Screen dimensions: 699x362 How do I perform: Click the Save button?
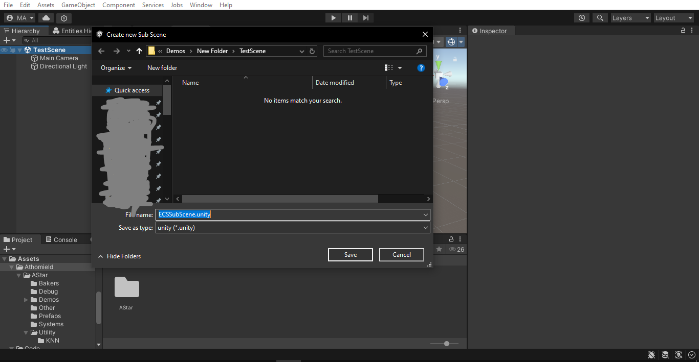[x=351, y=255]
